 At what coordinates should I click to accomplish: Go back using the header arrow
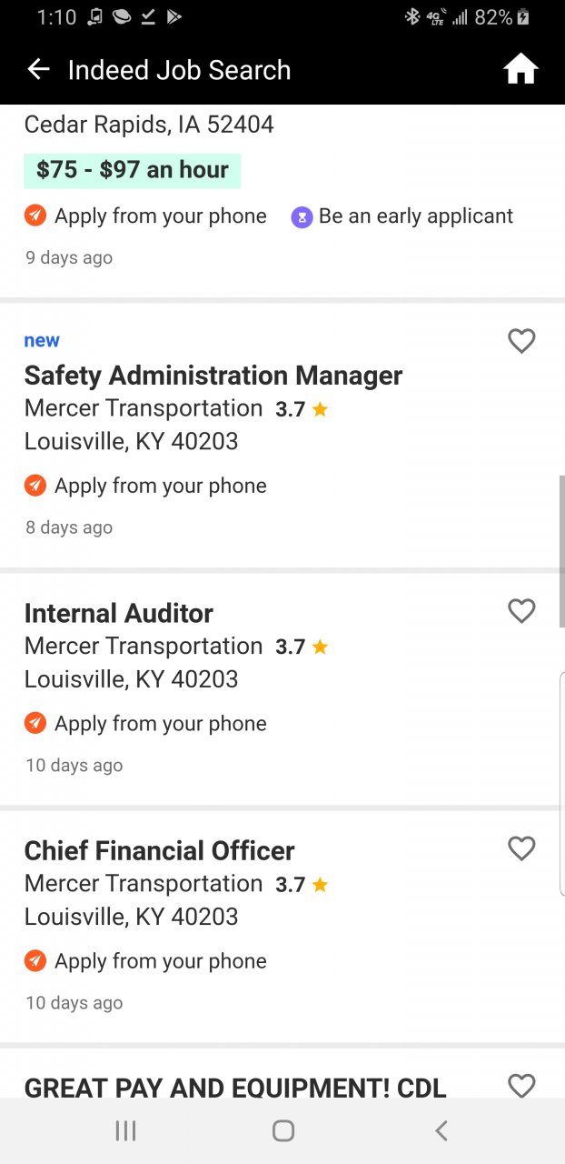38,70
